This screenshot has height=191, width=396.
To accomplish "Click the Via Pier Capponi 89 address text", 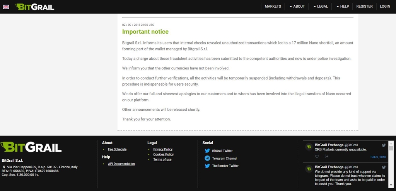I will click(43, 167).
